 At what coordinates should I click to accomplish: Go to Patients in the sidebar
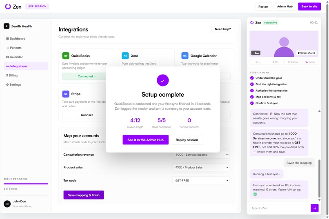26,48
